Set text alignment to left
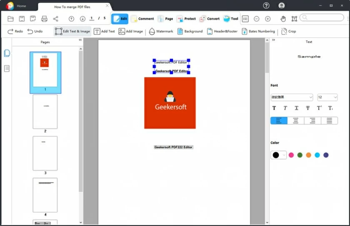Viewport: 350px width, 226px height. click(x=279, y=121)
